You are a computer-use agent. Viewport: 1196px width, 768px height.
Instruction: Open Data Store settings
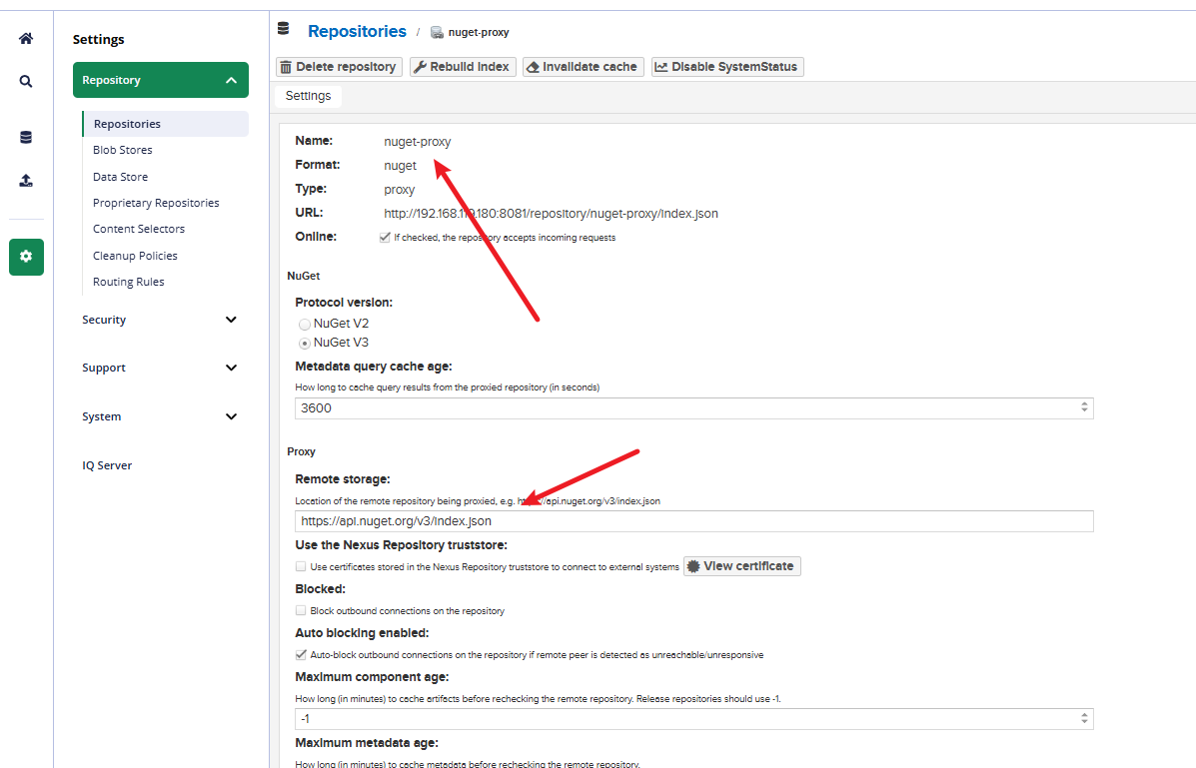121,177
